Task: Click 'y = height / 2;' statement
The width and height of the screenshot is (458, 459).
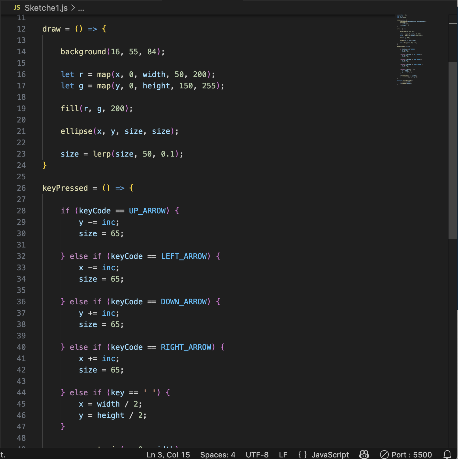Action: click(113, 415)
